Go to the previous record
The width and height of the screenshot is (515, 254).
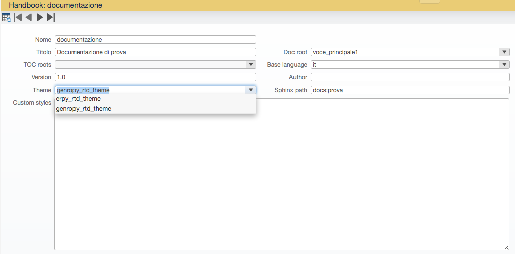tap(29, 17)
